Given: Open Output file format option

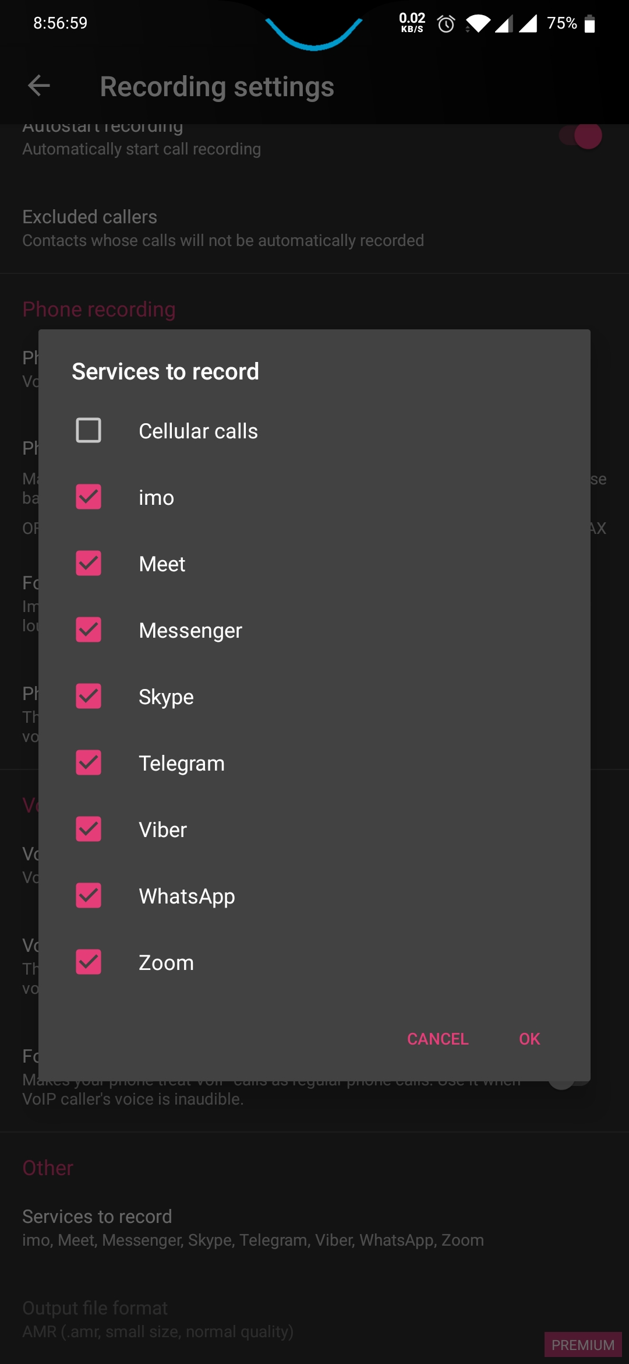Looking at the screenshot, I should pyautogui.click(x=314, y=1319).
